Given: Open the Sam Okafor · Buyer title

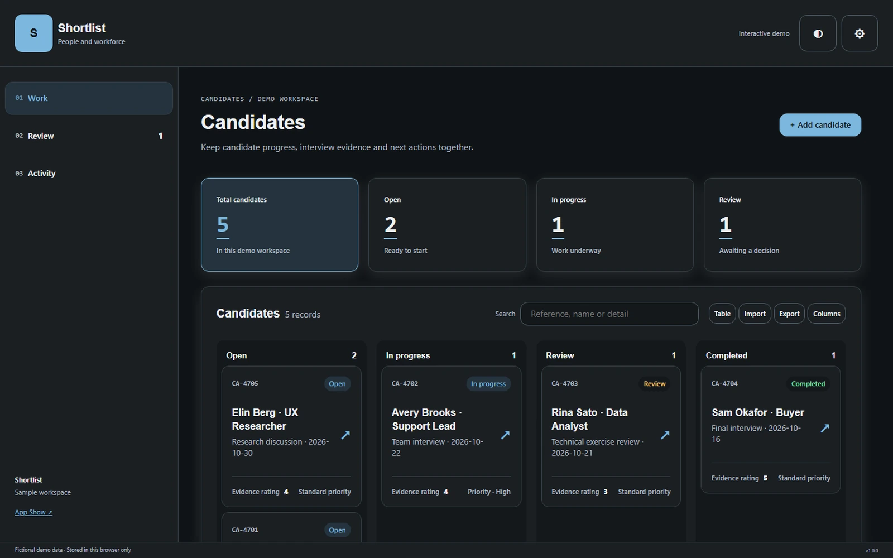Looking at the screenshot, I should pyautogui.click(x=758, y=412).
